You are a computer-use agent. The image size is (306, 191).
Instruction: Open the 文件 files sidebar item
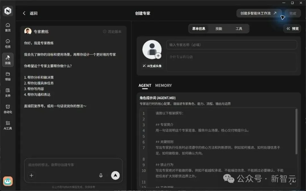coord(8,93)
